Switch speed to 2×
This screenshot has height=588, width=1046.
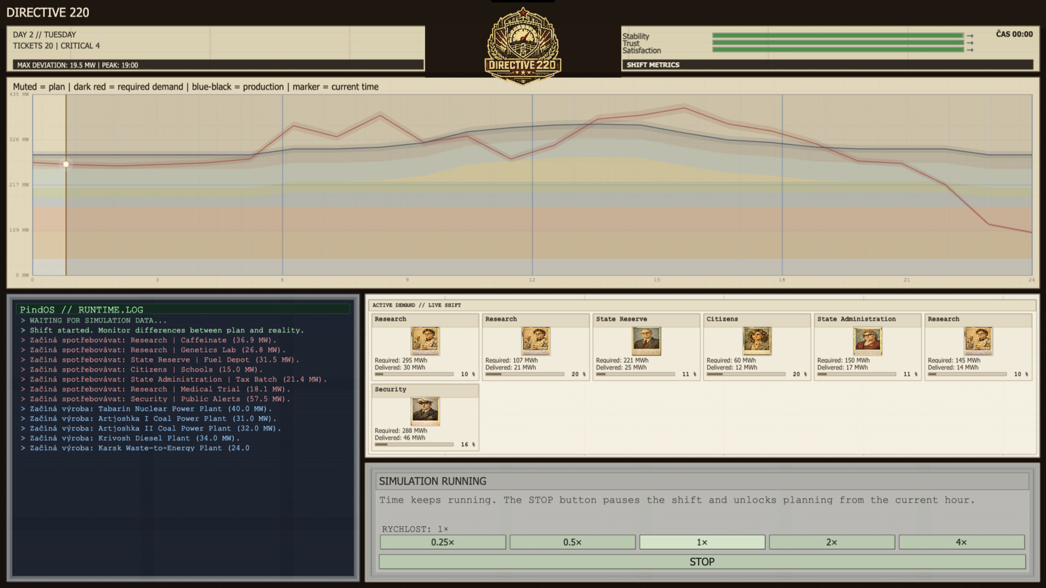point(831,542)
